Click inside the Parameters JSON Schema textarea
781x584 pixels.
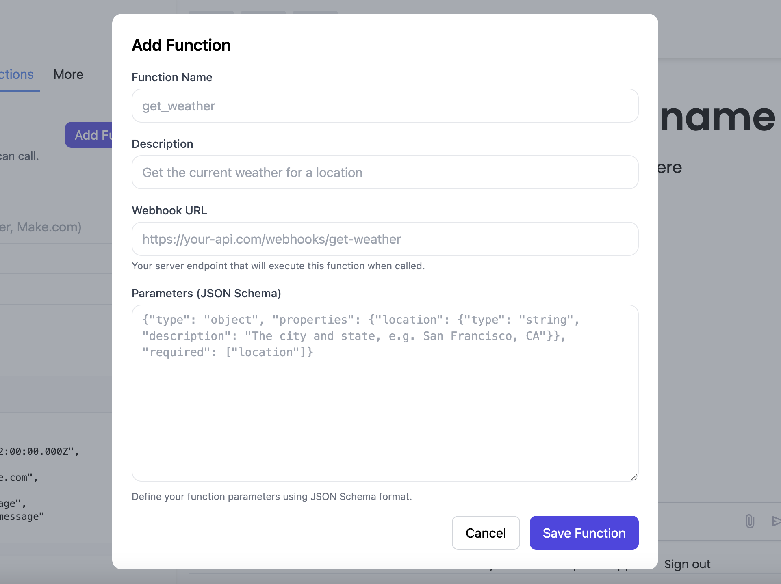[x=384, y=392]
